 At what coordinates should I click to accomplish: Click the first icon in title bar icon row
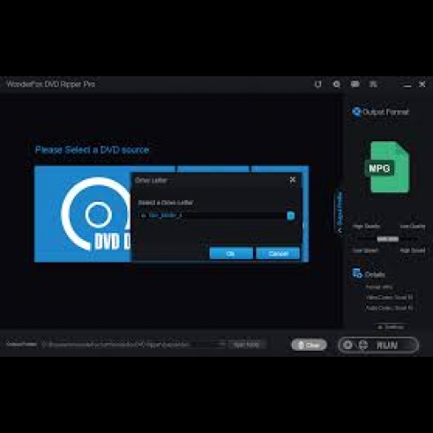click(318, 84)
